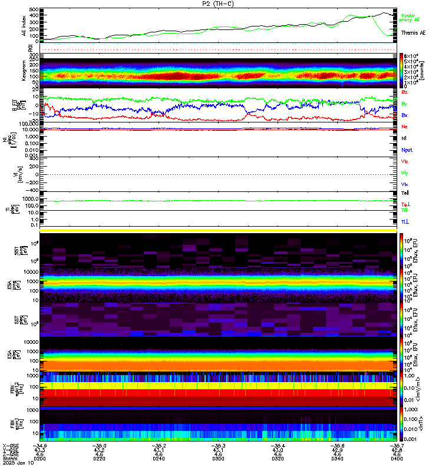
Task: Select the green 'Kyoto proxy AE' legend label
Action: coord(409,18)
